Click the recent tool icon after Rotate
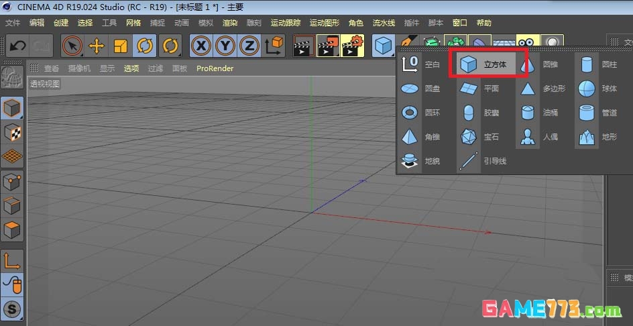 (x=170, y=46)
